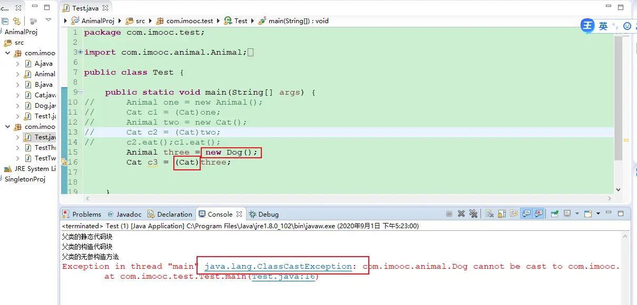Screen dimensions: 637x305
Task: Remove launch with single X icon
Action: point(461,214)
